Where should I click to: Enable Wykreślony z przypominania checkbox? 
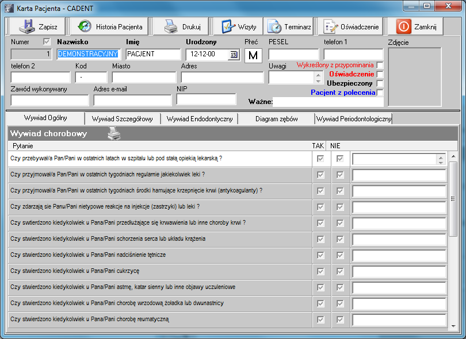click(x=380, y=66)
